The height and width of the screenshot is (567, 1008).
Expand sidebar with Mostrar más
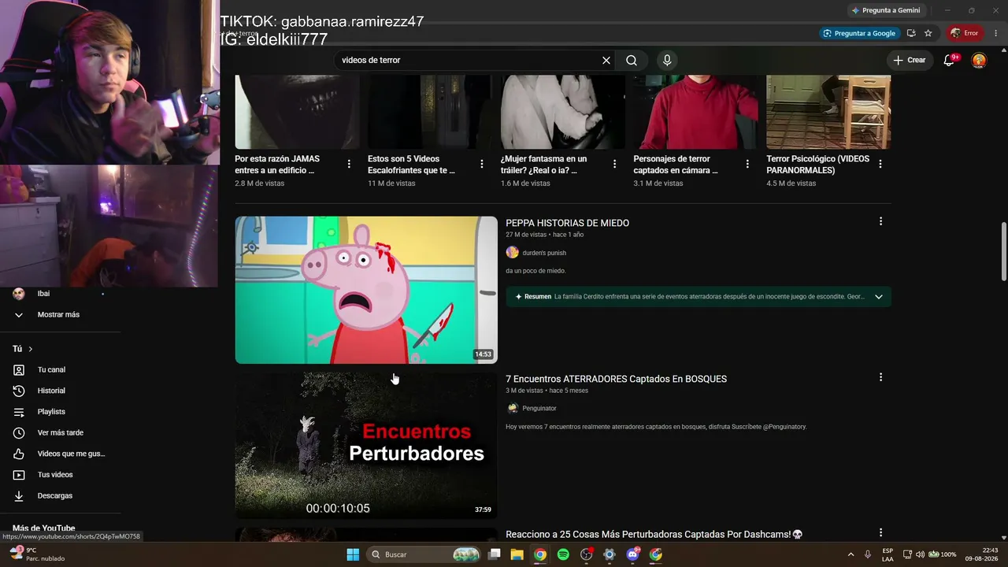coord(58,315)
